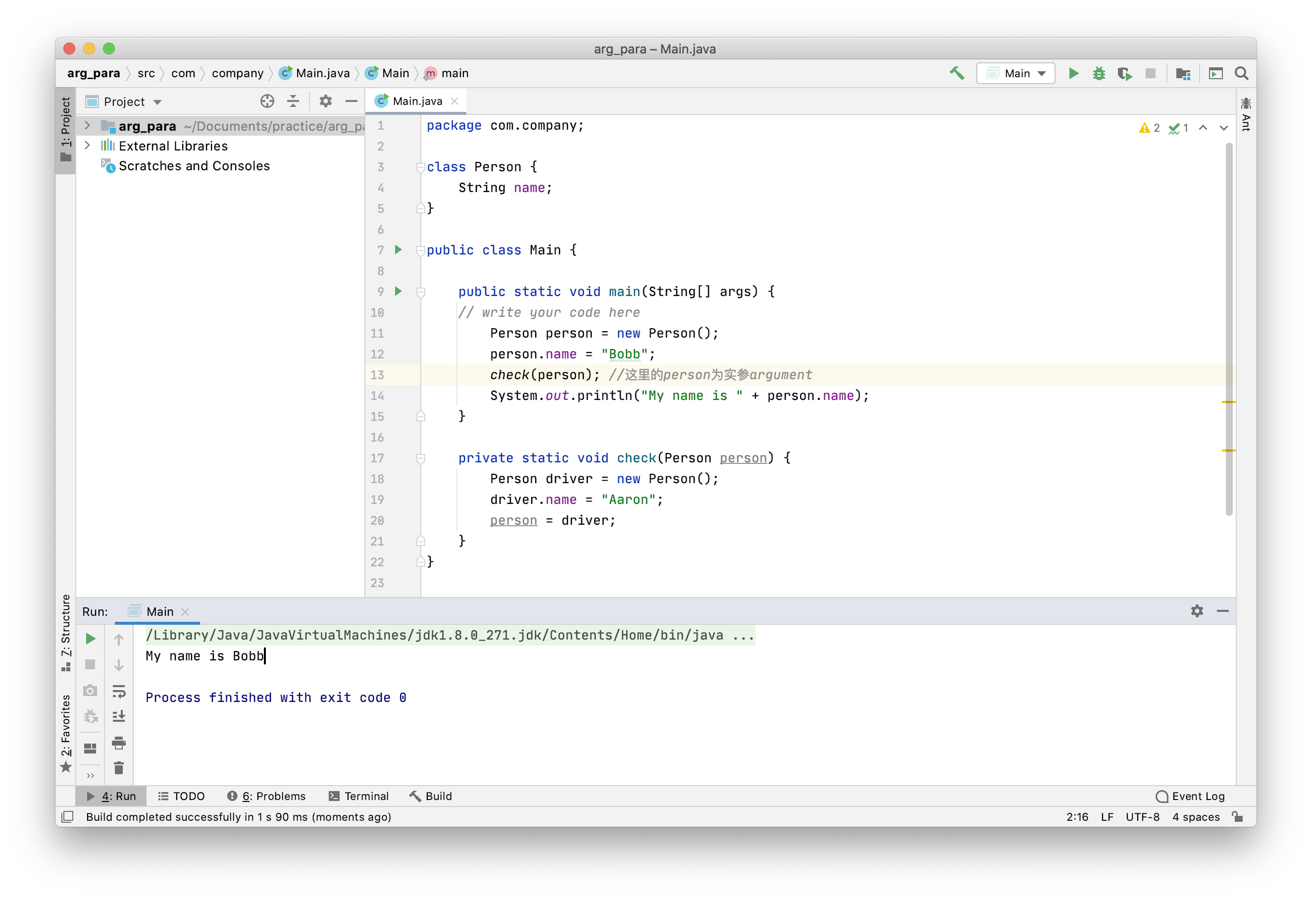
Task: Print console output via printer icon
Action: point(119,743)
